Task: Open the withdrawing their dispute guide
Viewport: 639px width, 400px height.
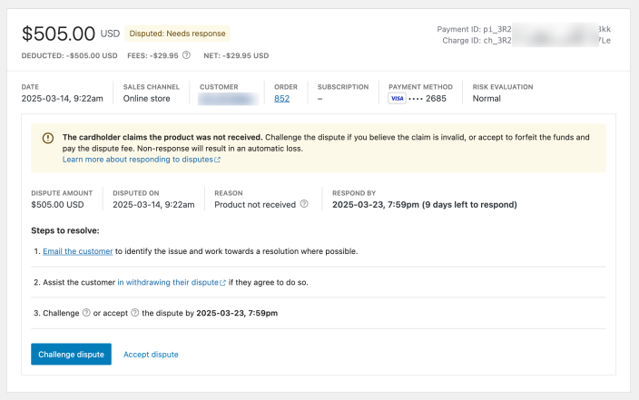Action: click(x=168, y=282)
